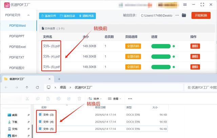217x138 pixels.
Task: Refresh the Explorer folder view
Action: pyautogui.click(x=37, y=87)
